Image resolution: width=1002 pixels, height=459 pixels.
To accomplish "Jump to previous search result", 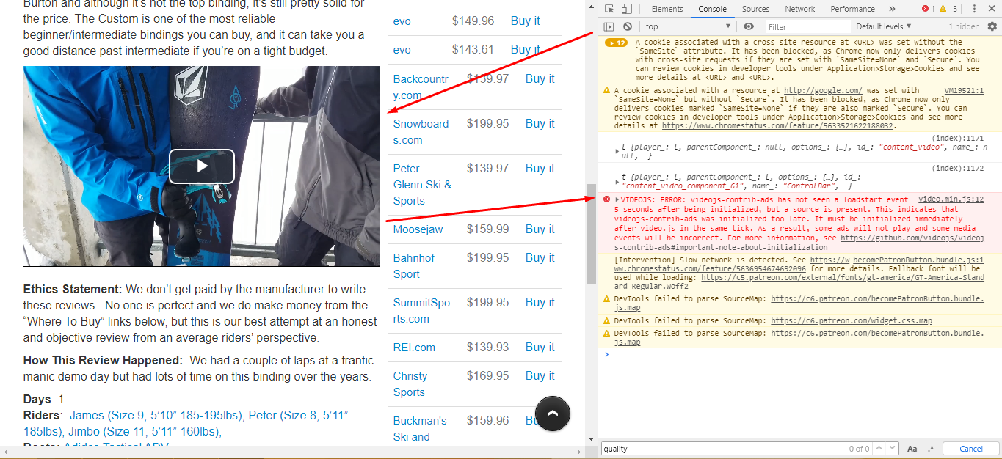I will pos(879,449).
